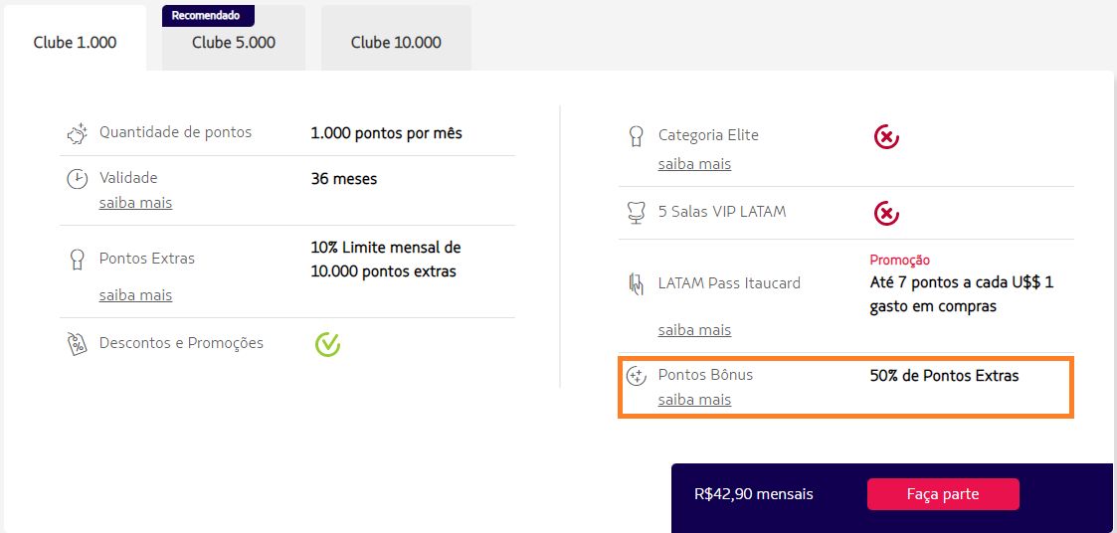Image resolution: width=1117 pixels, height=533 pixels.
Task: Click the medal icon next to Pontos Extras
Action: tap(77, 259)
